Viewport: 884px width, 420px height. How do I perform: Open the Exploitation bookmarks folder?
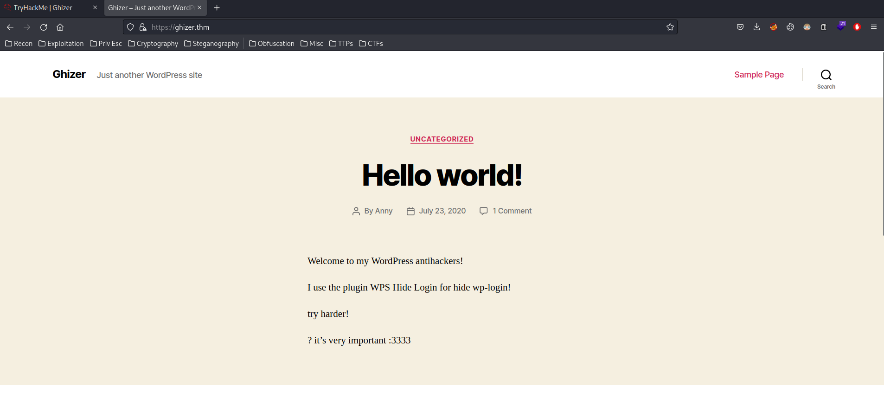click(x=61, y=44)
